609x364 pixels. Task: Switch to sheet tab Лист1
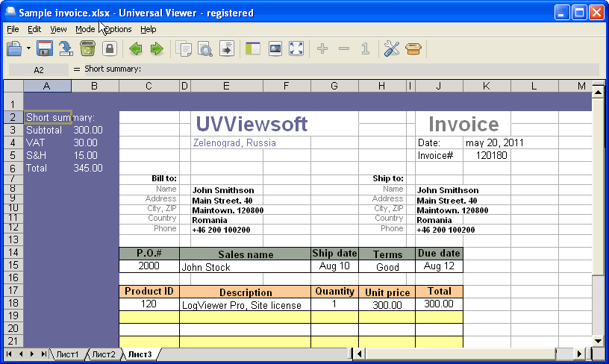[x=67, y=354]
